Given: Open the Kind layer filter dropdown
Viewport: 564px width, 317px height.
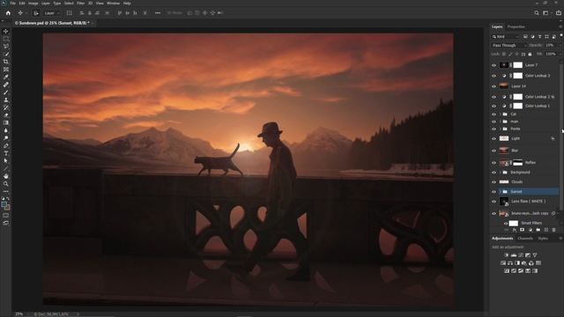Looking at the screenshot, I should [506, 37].
